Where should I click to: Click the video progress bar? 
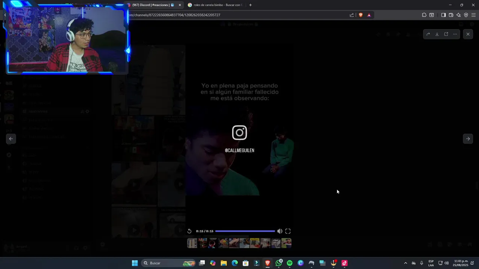tap(245, 231)
